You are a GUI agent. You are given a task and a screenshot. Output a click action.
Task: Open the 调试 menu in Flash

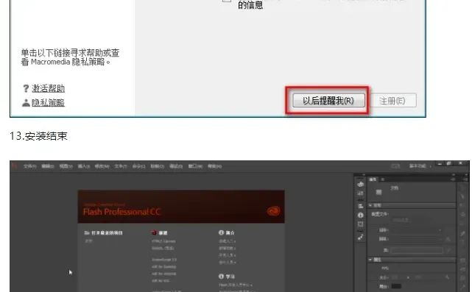[176, 166]
